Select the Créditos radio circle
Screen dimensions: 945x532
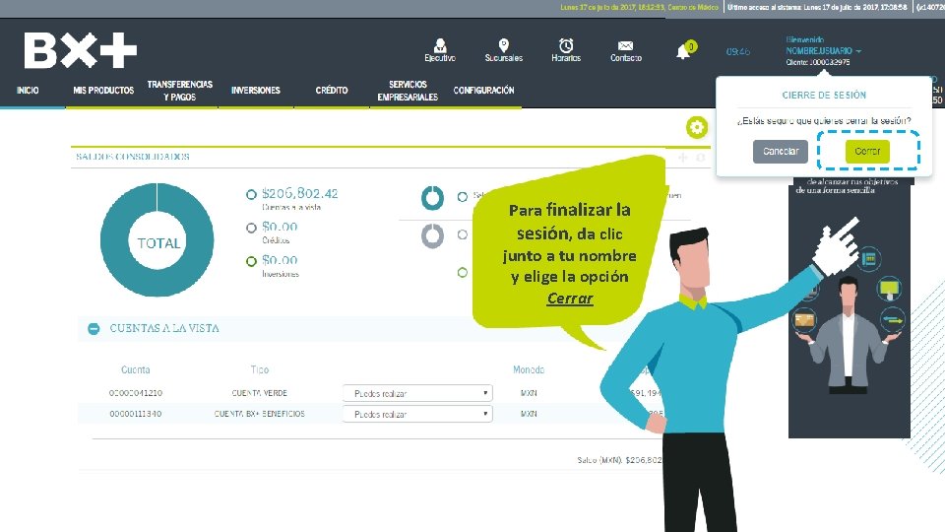coord(251,228)
